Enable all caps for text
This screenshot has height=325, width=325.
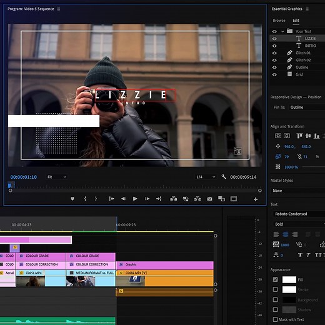coord(318,255)
